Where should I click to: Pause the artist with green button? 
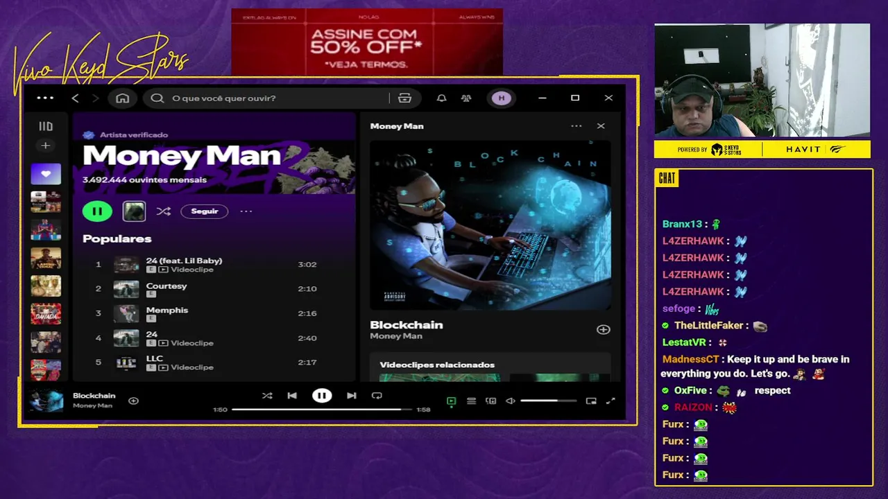(97, 211)
